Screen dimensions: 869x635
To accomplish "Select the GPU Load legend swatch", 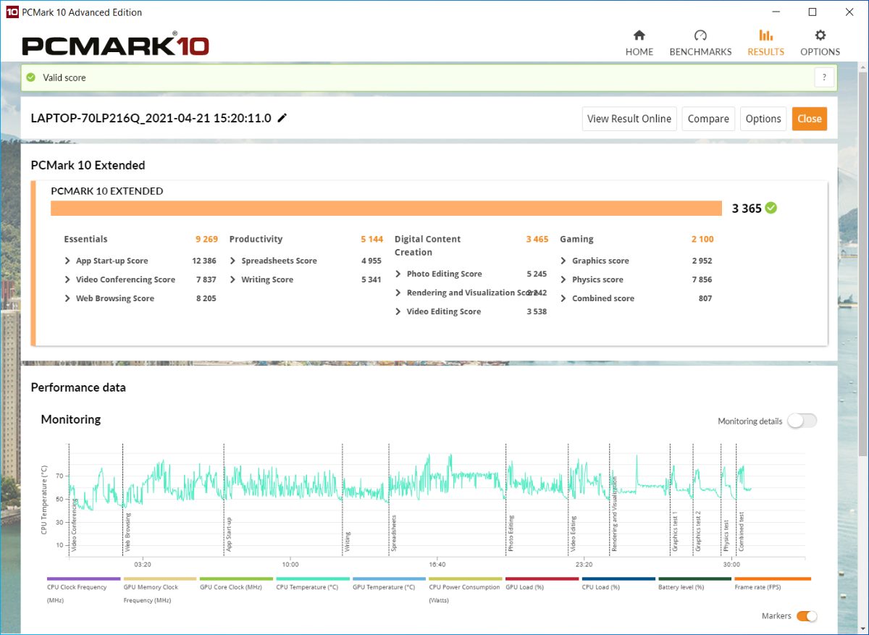I will [x=542, y=579].
